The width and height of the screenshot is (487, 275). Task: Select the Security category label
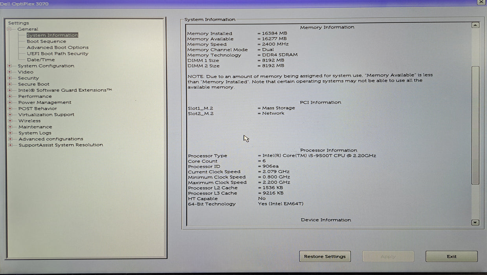(28, 78)
